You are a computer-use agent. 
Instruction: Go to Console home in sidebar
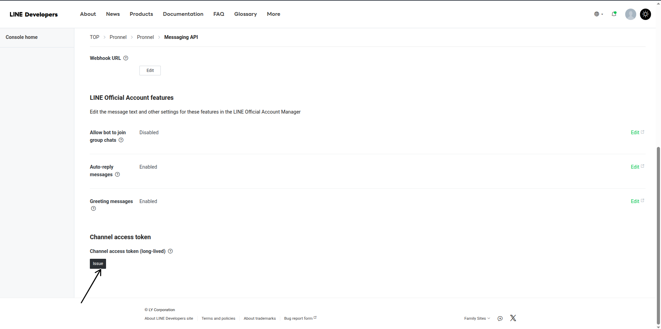pyautogui.click(x=22, y=37)
